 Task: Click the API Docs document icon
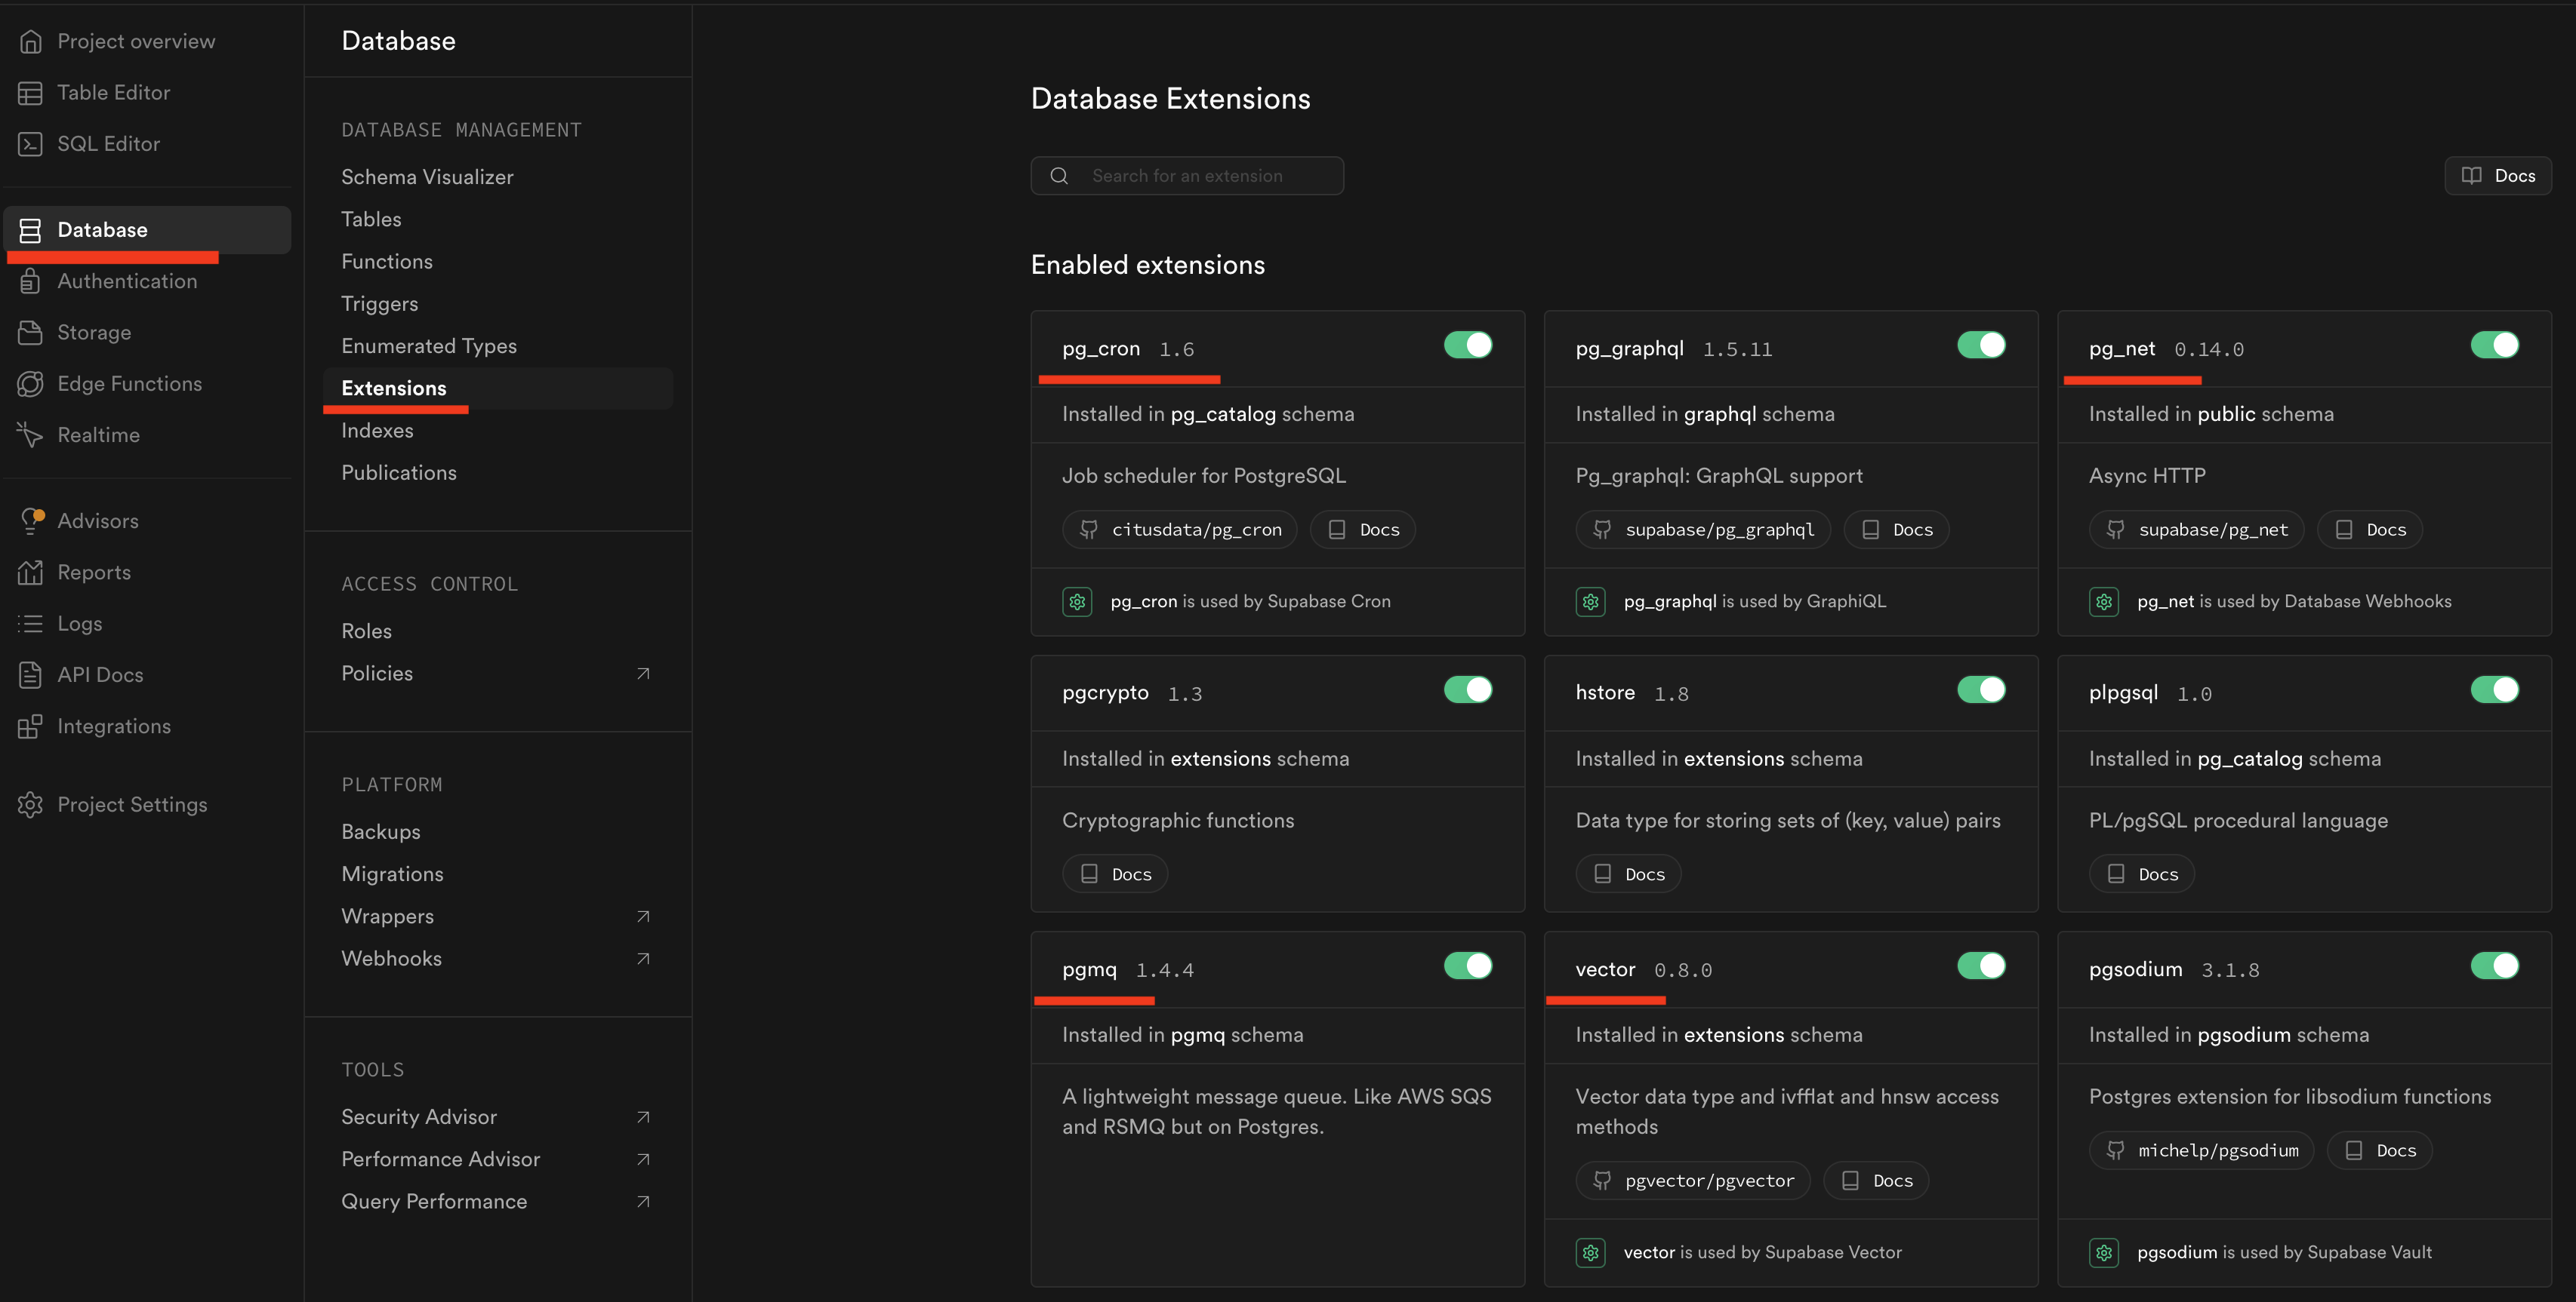pos(30,674)
